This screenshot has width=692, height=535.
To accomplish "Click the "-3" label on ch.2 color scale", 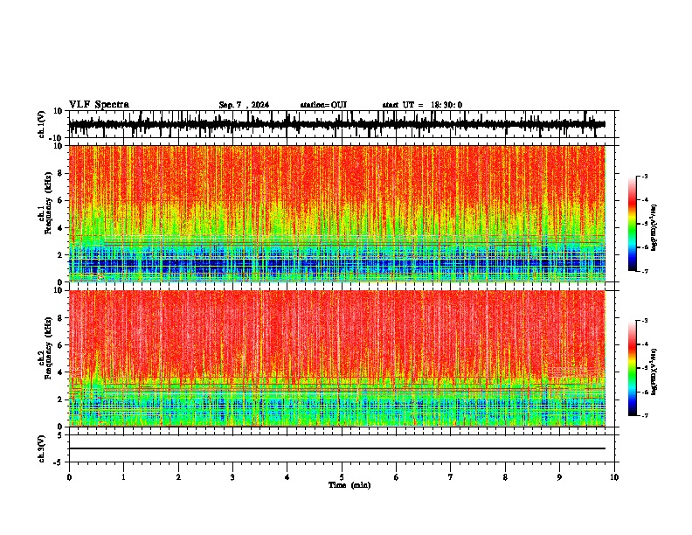I will (x=645, y=321).
